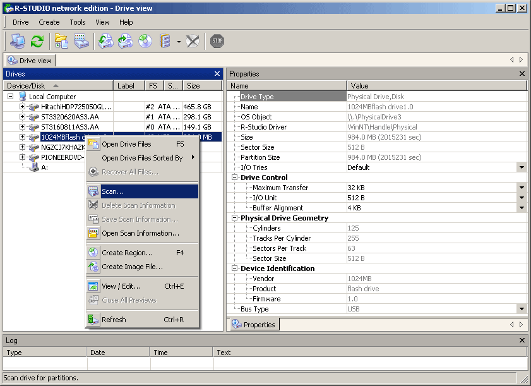
Task: Collapse the Local Computer tree node
Action: (11, 97)
